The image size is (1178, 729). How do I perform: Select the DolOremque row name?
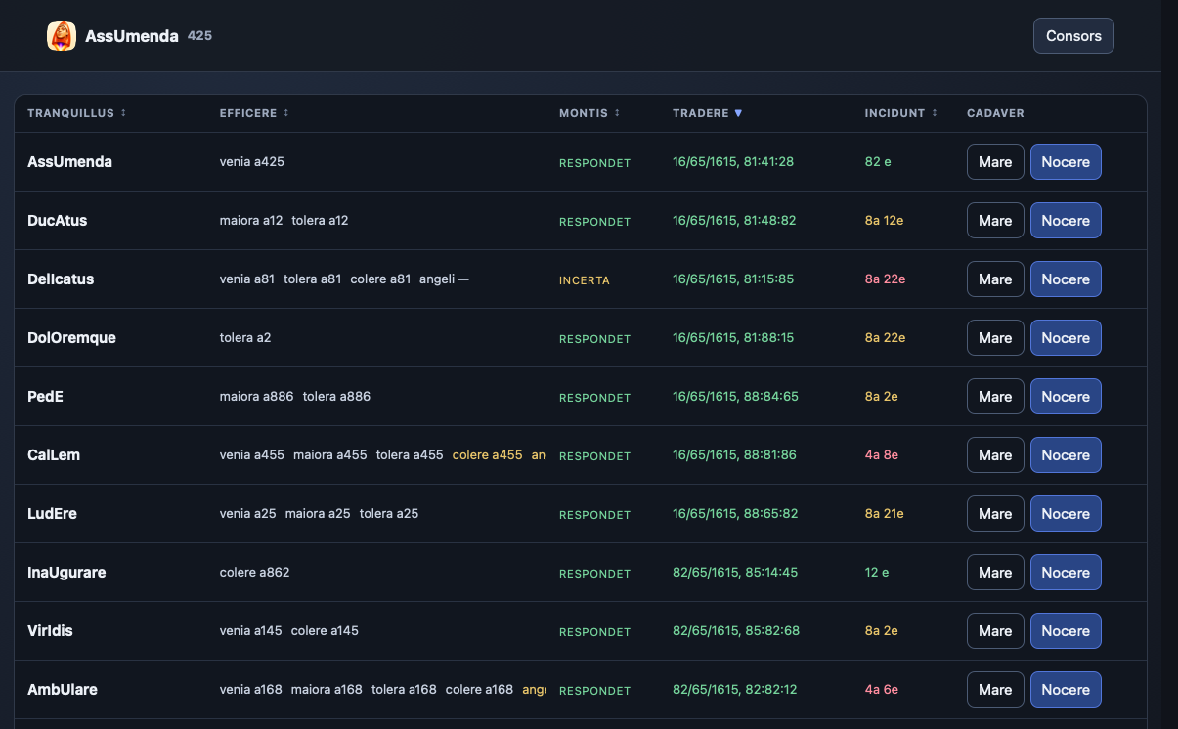71,338
